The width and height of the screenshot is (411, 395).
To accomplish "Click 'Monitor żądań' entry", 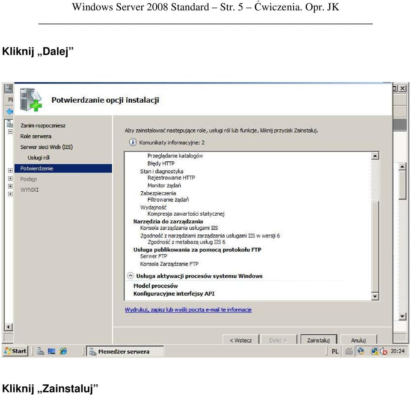I will tap(164, 185).
